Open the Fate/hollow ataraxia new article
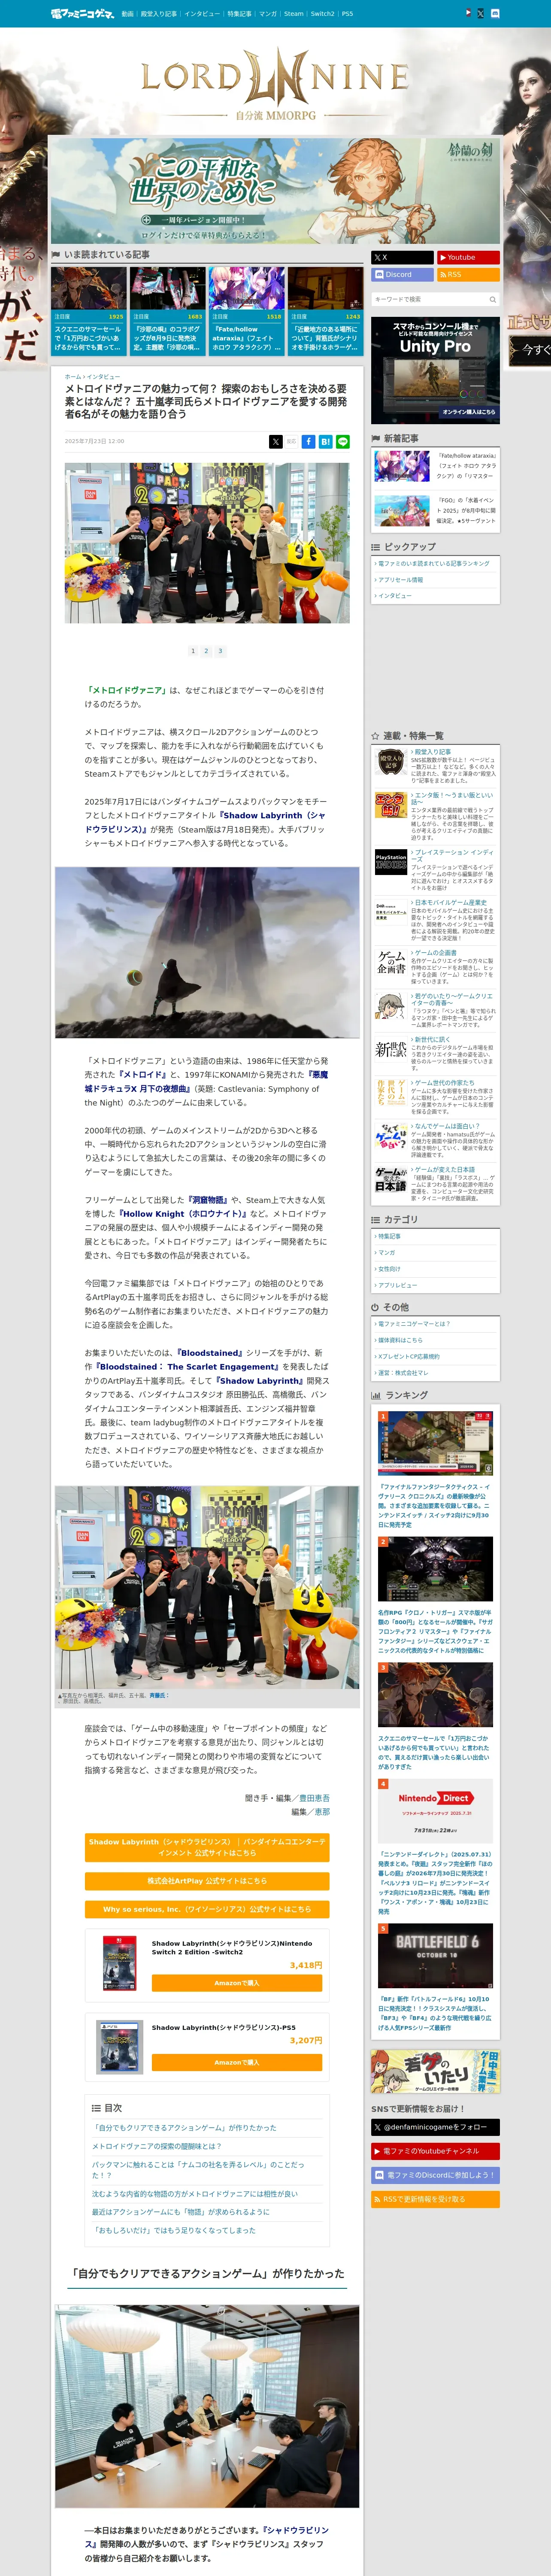Viewport: 551px width, 2576px height. 435,467
